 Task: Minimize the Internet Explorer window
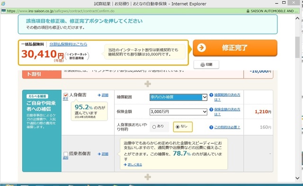pos(276,3)
